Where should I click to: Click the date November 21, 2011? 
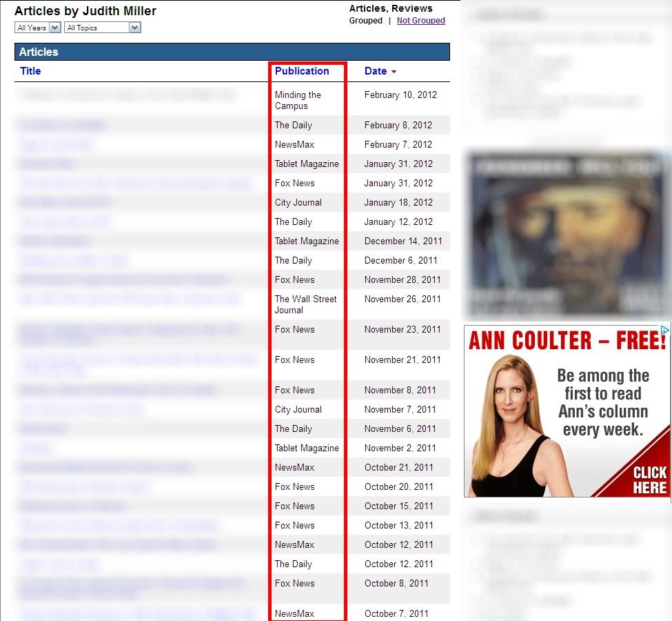403,360
